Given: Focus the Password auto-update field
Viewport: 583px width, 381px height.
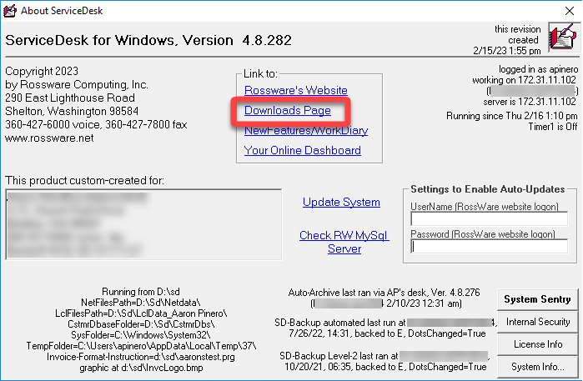Looking at the screenshot, I should (489, 246).
